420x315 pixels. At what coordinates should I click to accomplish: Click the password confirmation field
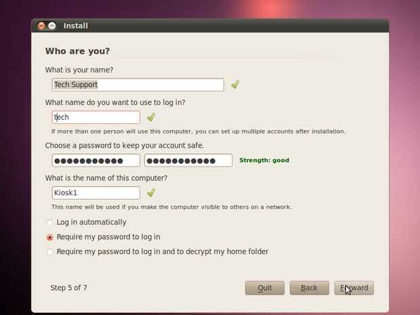pyautogui.click(x=188, y=161)
